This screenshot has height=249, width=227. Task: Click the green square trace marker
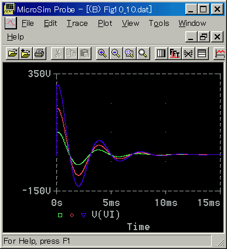point(60,215)
